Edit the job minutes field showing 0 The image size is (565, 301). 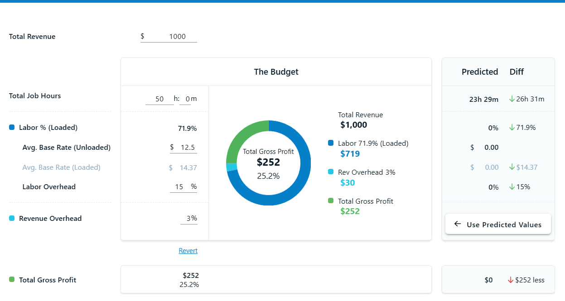[x=185, y=99]
